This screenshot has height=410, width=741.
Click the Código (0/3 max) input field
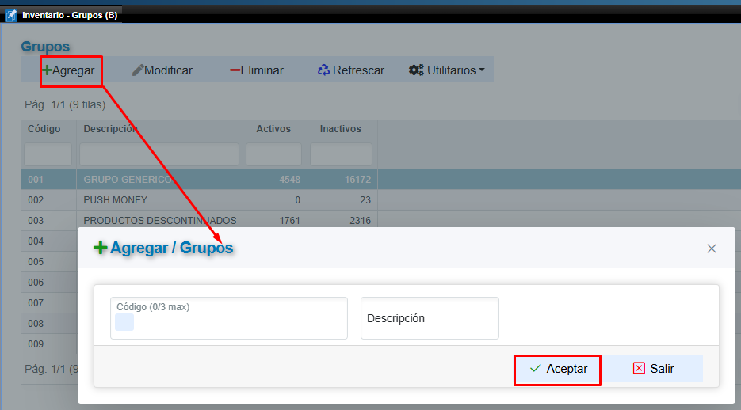point(229,318)
